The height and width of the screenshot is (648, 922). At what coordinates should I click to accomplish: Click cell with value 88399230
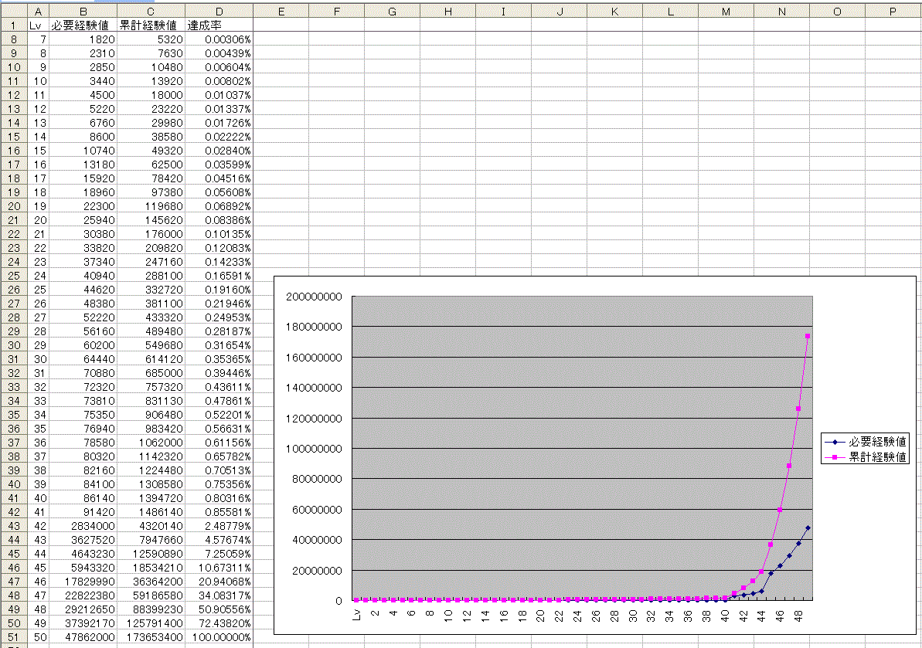point(151,609)
